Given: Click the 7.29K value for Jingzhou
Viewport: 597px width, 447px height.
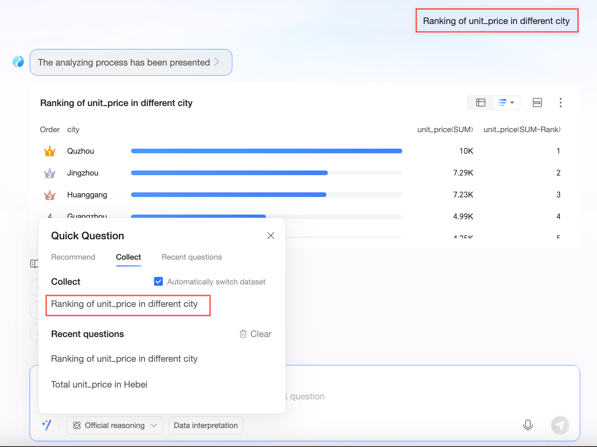Looking at the screenshot, I should (x=463, y=173).
